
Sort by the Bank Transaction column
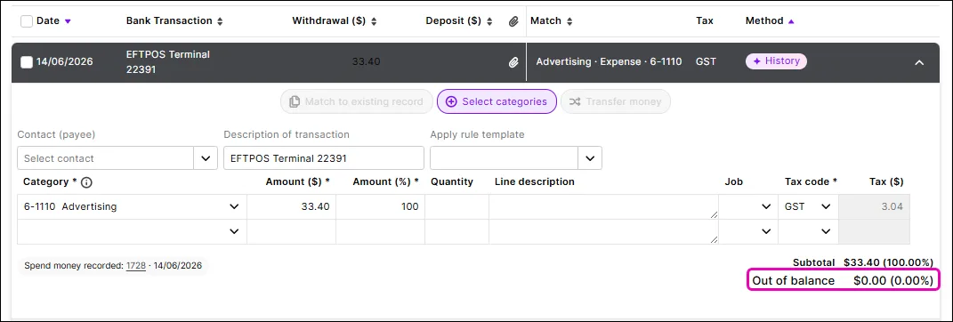[x=174, y=20]
